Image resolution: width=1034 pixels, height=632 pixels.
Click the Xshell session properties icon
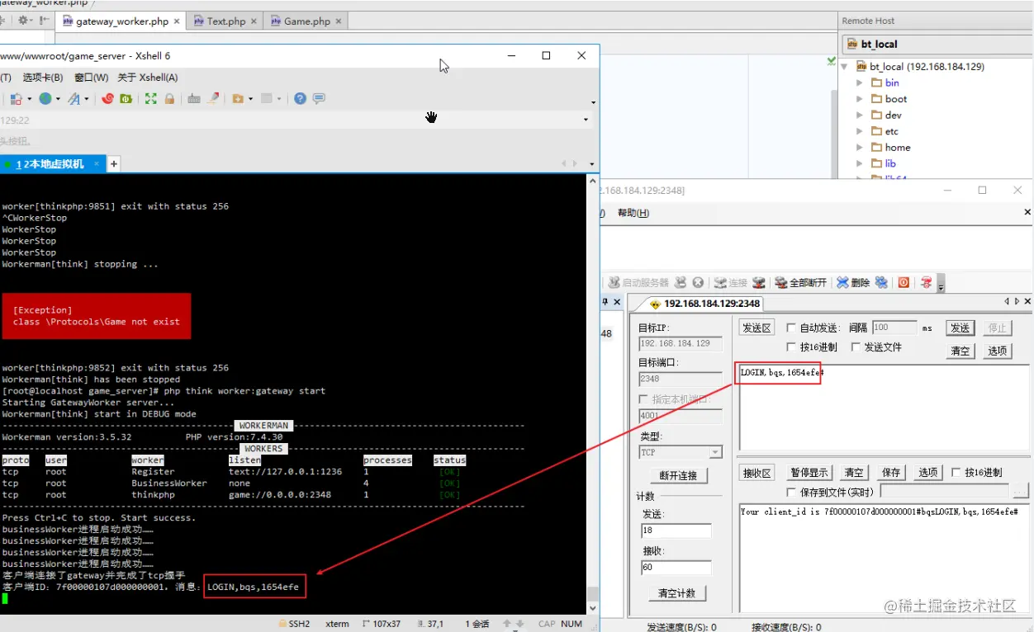coord(16,98)
